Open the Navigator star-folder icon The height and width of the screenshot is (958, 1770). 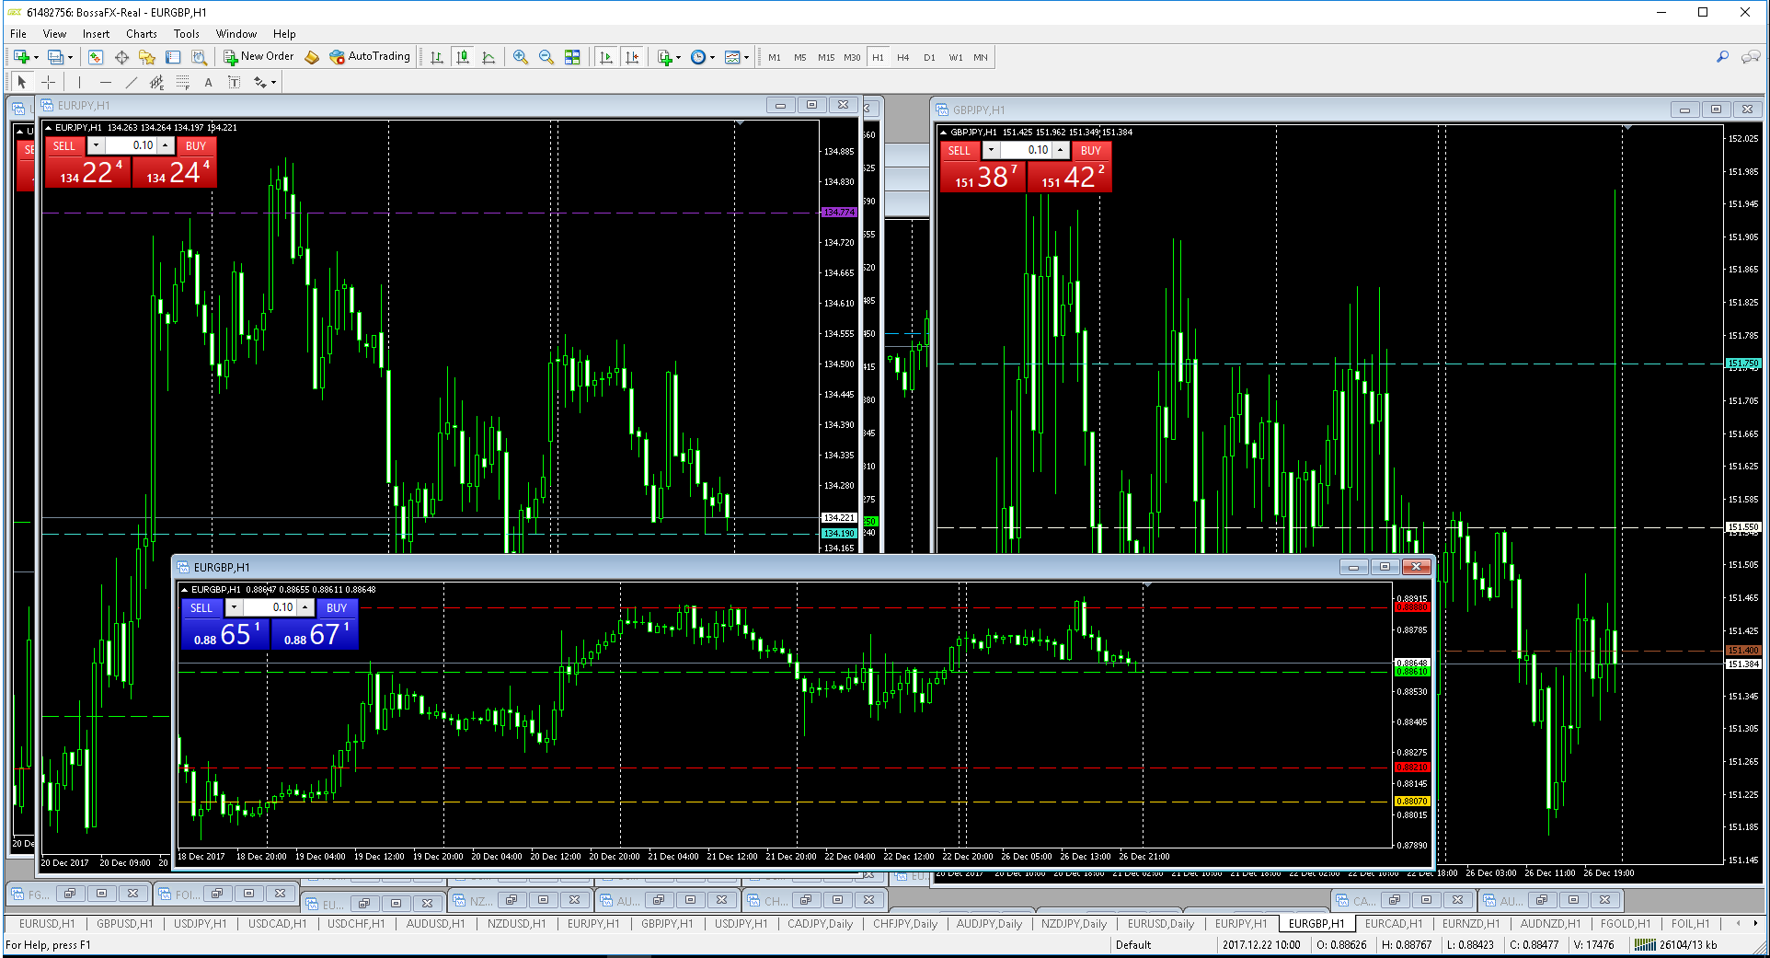[x=147, y=57]
